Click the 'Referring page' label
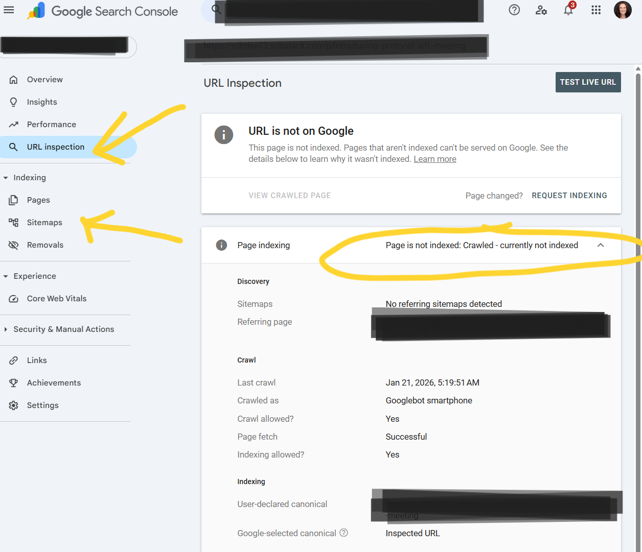Image resolution: width=642 pixels, height=552 pixels. [265, 322]
